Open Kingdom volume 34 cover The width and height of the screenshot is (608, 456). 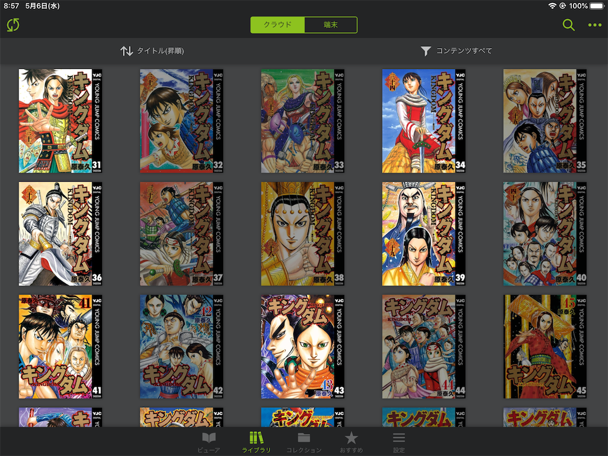[x=424, y=121]
